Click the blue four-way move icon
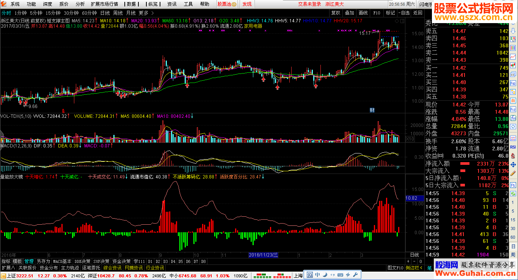 pyautogui.click(x=513, y=164)
